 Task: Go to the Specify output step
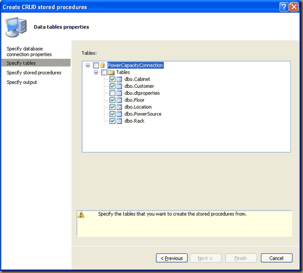click(x=22, y=82)
